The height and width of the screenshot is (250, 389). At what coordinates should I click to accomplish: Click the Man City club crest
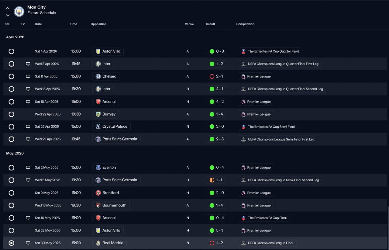(x=19, y=12)
